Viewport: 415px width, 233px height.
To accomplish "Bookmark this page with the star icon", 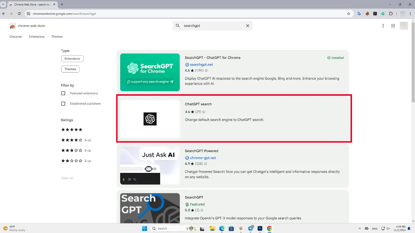I will click(349, 14).
